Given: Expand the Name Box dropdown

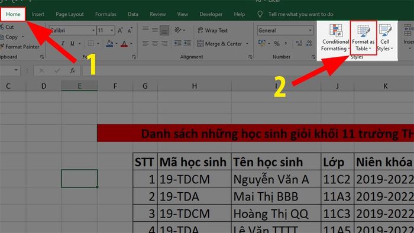Looking at the screenshot, I should [16, 70].
